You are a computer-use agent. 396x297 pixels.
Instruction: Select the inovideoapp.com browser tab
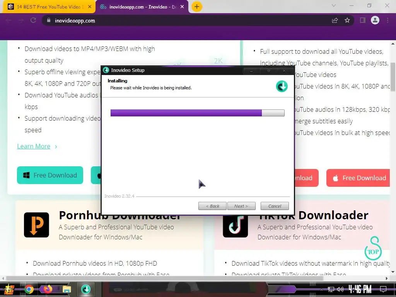point(142,7)
